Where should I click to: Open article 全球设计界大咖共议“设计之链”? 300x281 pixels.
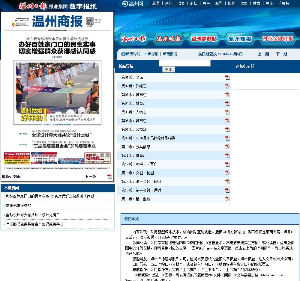coord(32,215)
